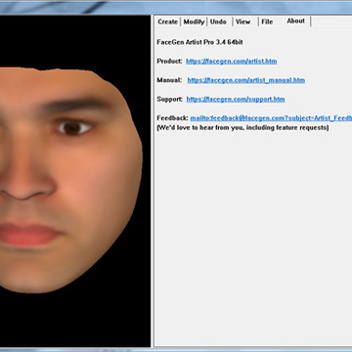Viewport: 352px width, 352px height.
Task: Switch to the Create tab
Action: (167, 22)
